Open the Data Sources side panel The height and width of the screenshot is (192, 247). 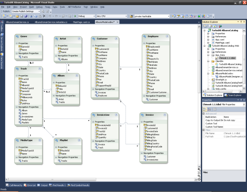(x=2, y=61)
